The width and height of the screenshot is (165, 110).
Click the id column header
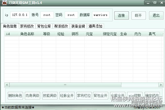click(12, 34)
